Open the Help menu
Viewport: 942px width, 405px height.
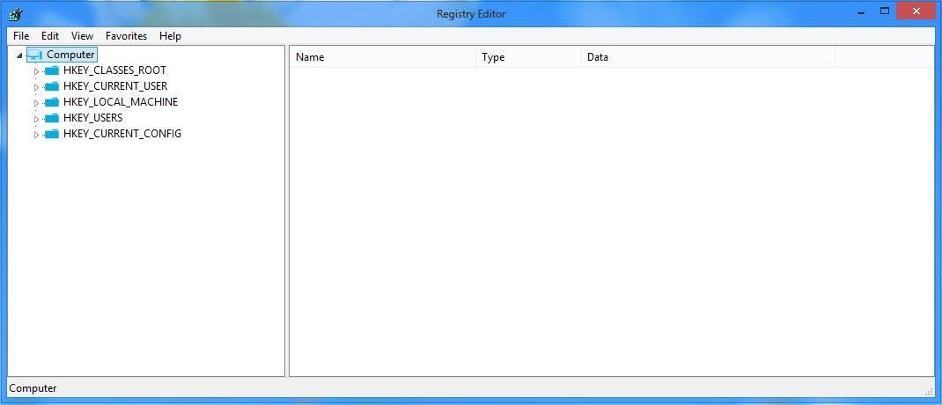click(x=170, y=36)
